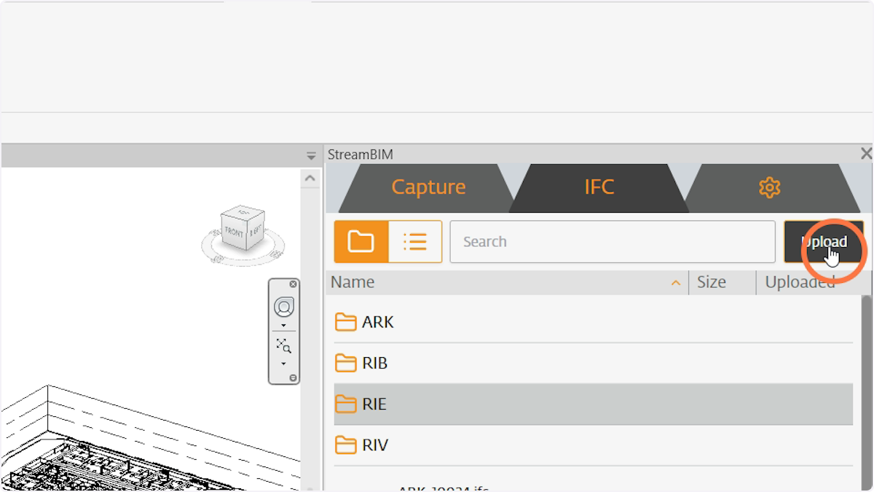
Task: Click the 3D view scroll up arrow
Action: (x=310, y=178)
